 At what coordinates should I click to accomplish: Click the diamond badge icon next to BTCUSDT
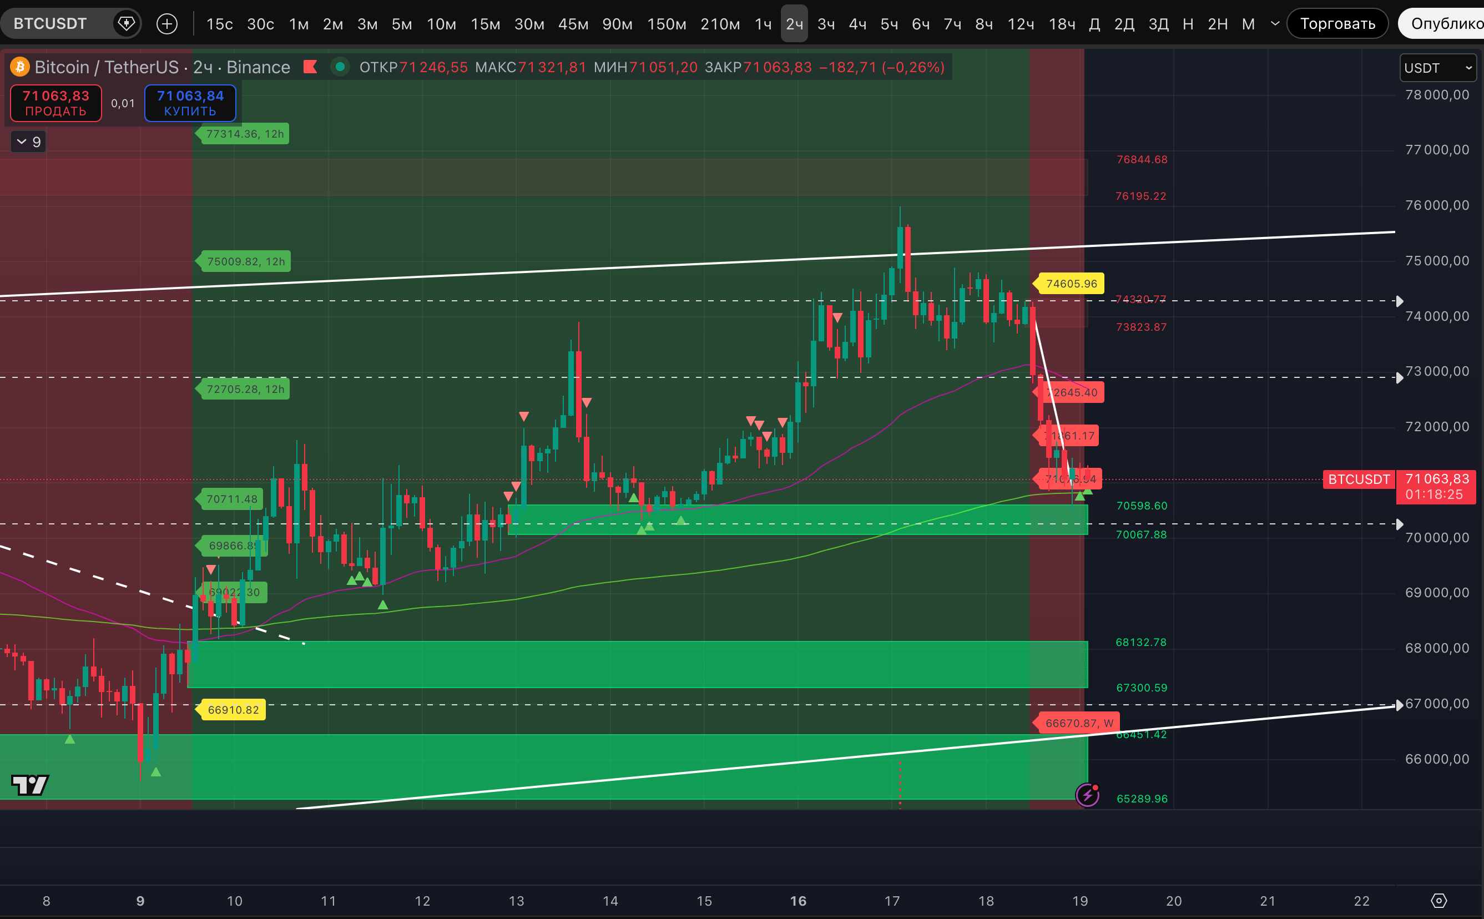tap(126, 24)
